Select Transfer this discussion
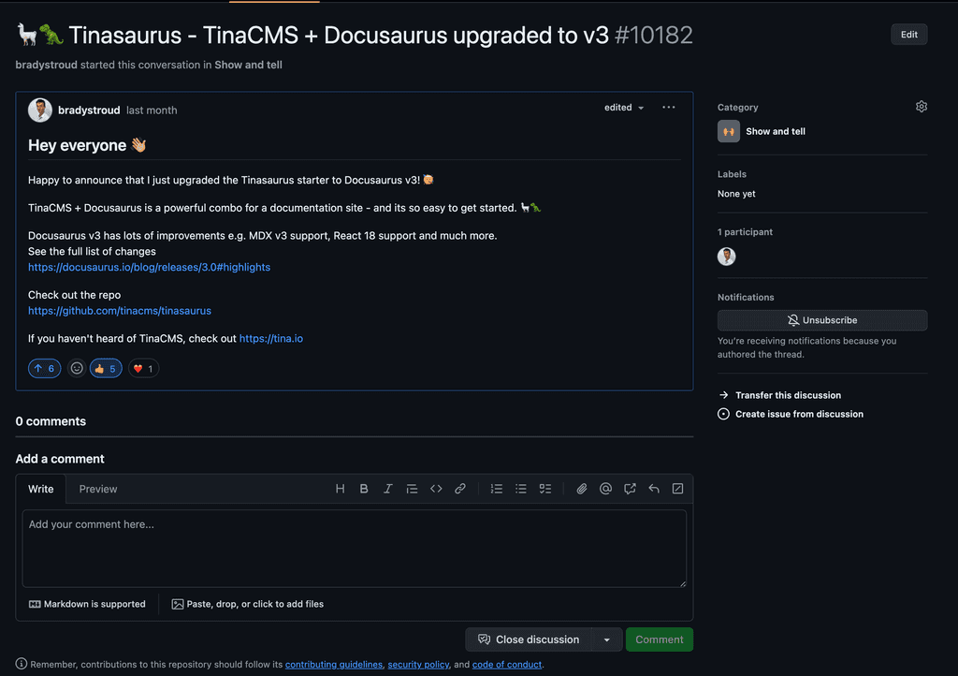 coord(789,394)
